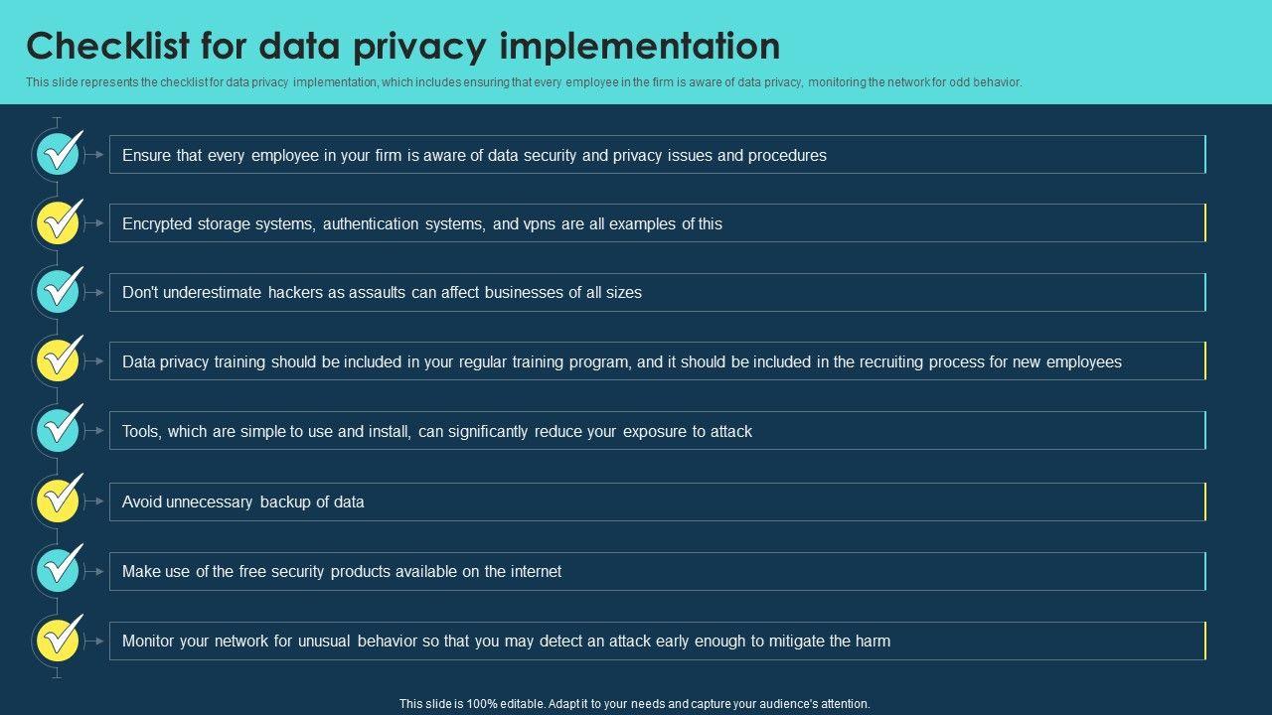Click the yellow checkmark next to 'Encrypted storage systems'
This screenshot has height=715, width=1272.
point(59,223)
